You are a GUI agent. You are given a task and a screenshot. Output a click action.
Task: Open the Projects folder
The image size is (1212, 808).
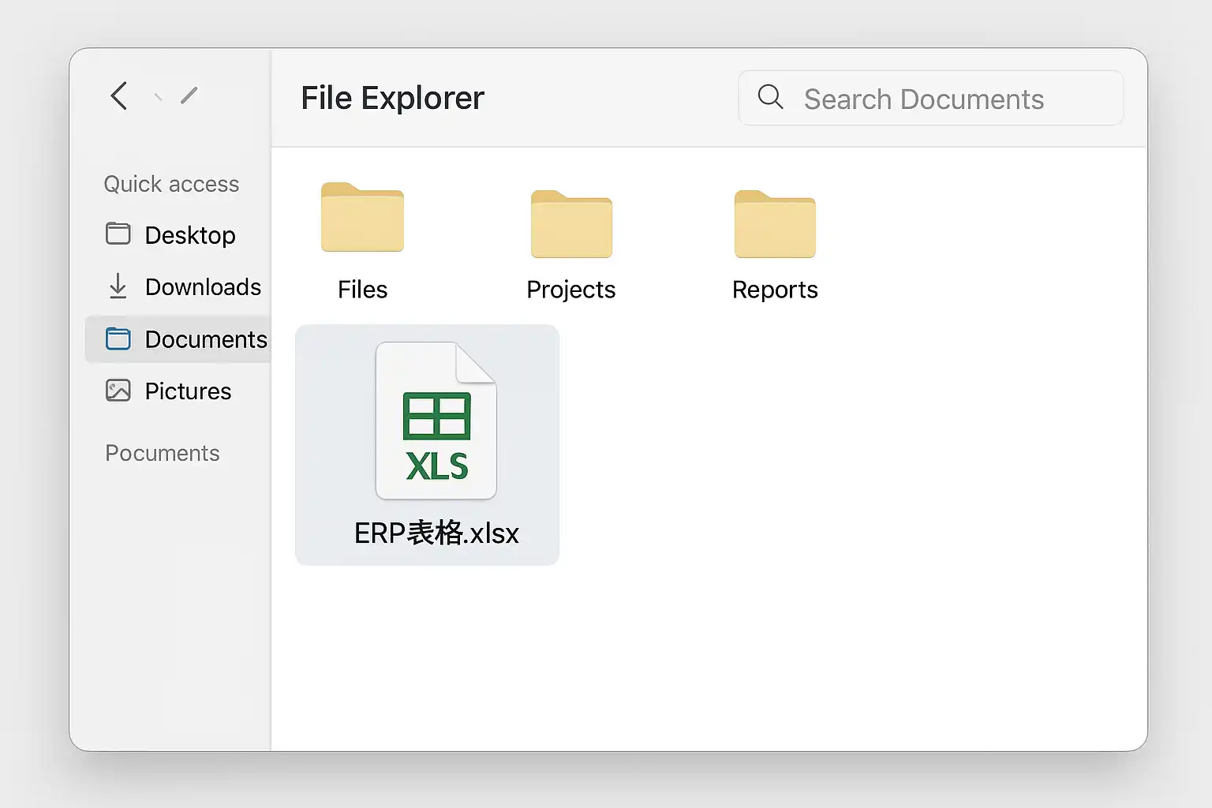(x=571, y=224)
